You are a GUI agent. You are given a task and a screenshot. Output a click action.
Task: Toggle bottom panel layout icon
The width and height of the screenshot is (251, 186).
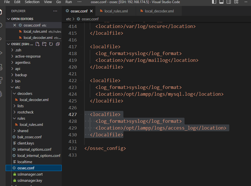pyautogui.click(x=221, y=2)
